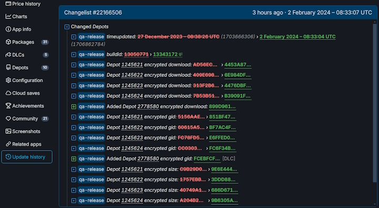Open Depot 1245622 link in encrypted download row
This screenshot has height=208, width=379.
132,75
